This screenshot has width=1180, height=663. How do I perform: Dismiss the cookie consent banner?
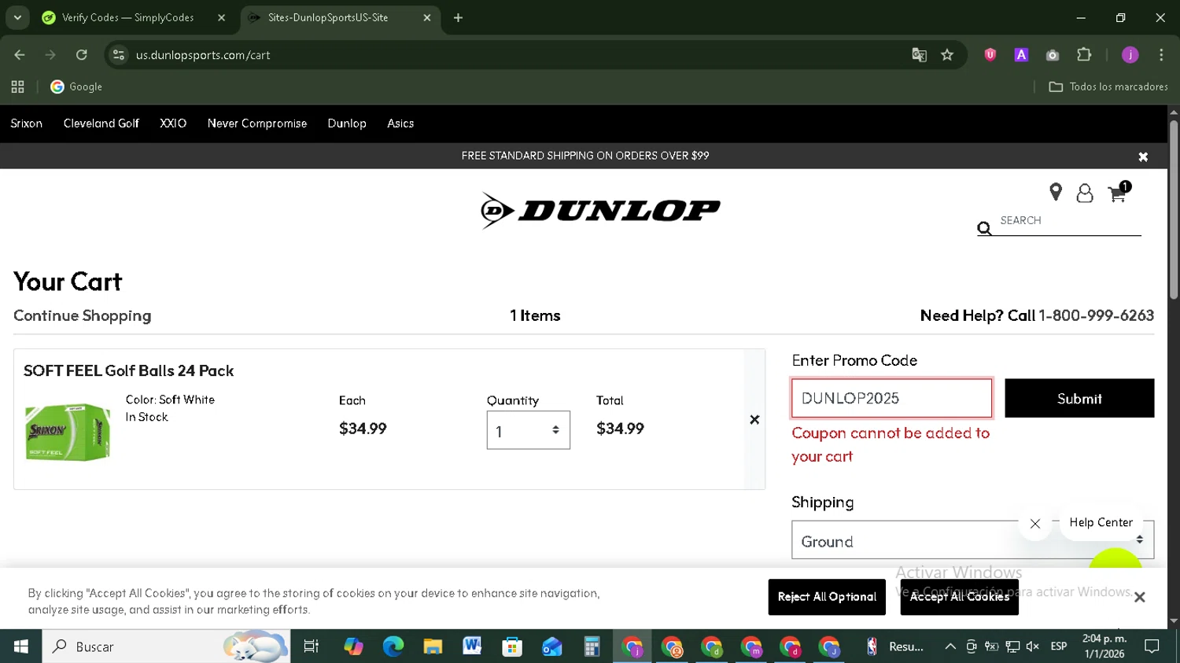coord(1139,597)
